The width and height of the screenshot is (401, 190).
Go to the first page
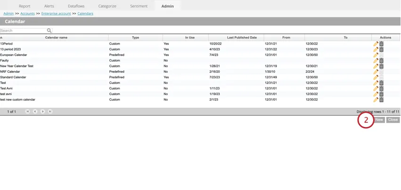pyautogui.click(x=27, y=111)
